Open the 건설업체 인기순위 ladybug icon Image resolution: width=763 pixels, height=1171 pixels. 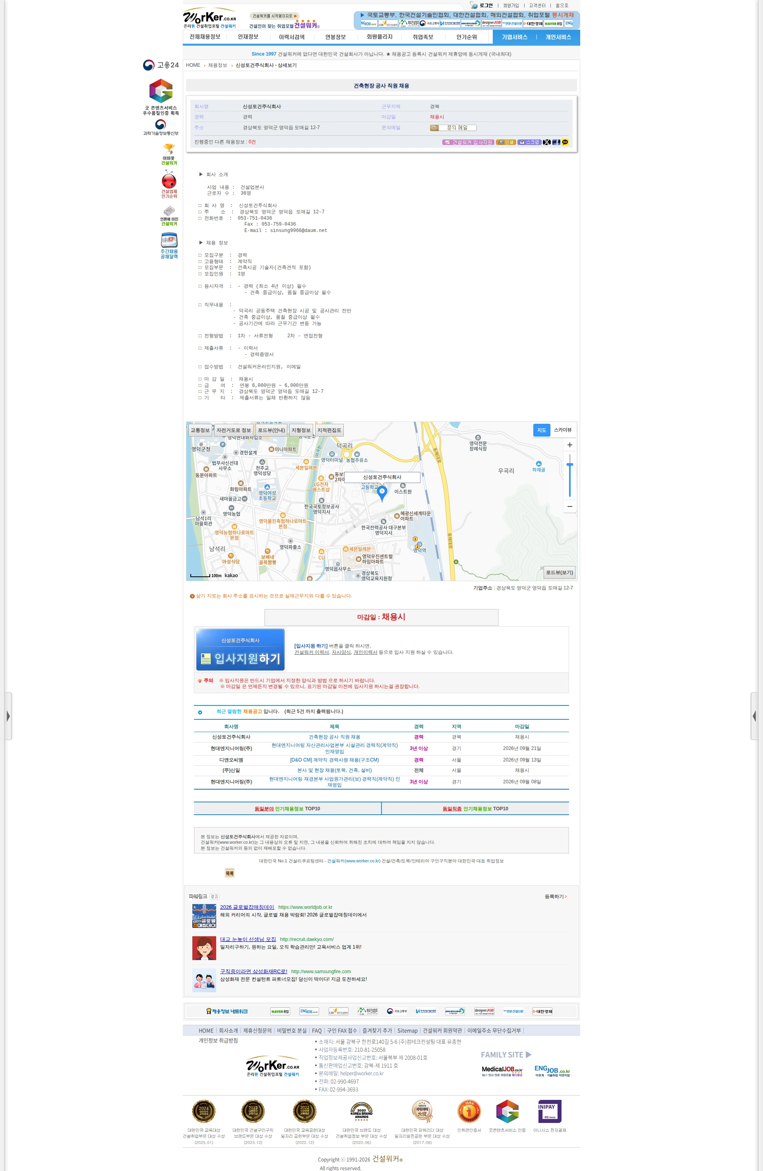click(169, 184)
